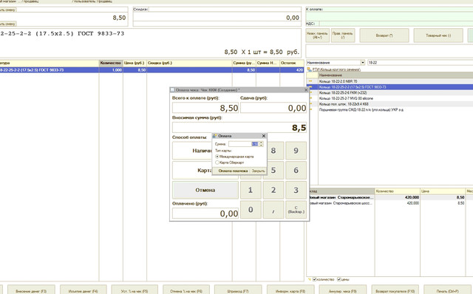The image size is (473, 294).
Task: Tap keypad digit 0
Action: [251, 210]
